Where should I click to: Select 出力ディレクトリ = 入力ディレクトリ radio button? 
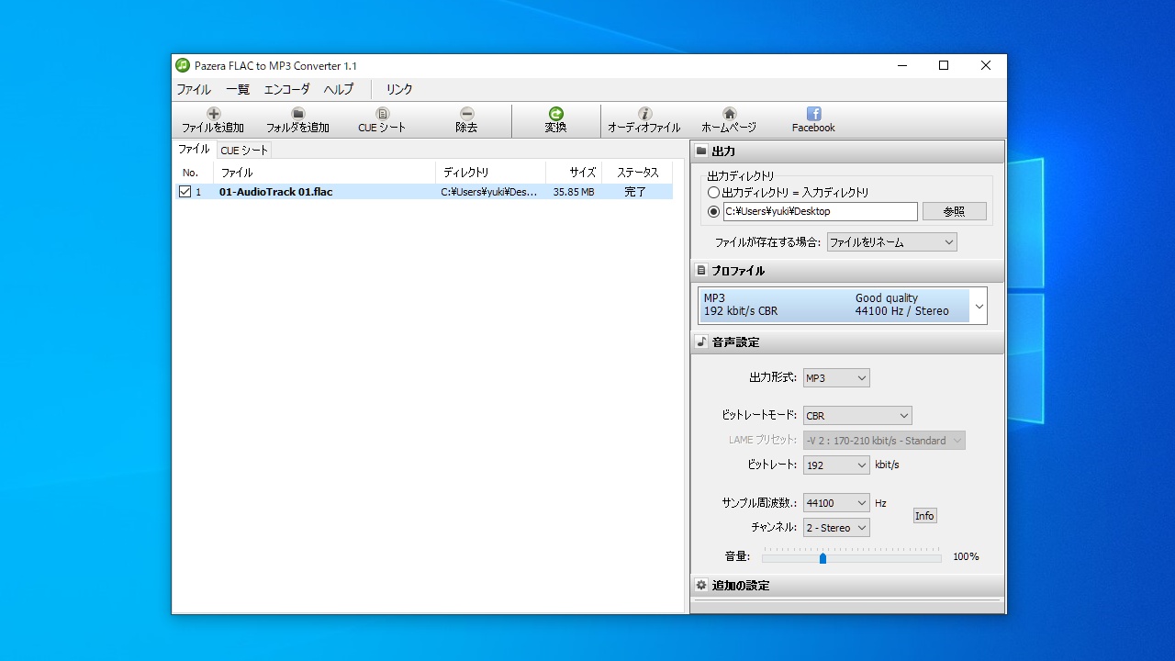tap(713, 193)
